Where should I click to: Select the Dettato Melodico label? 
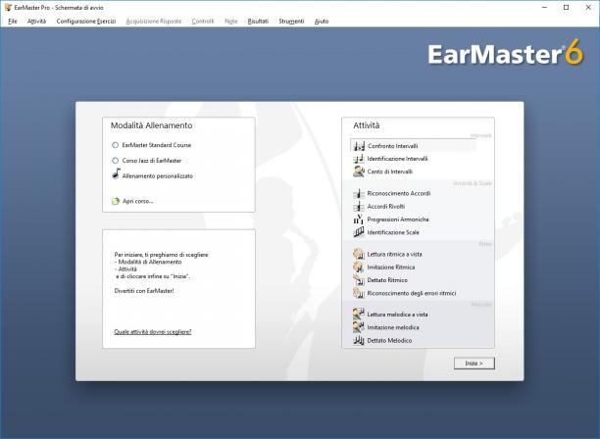click(x=389, y=340)
